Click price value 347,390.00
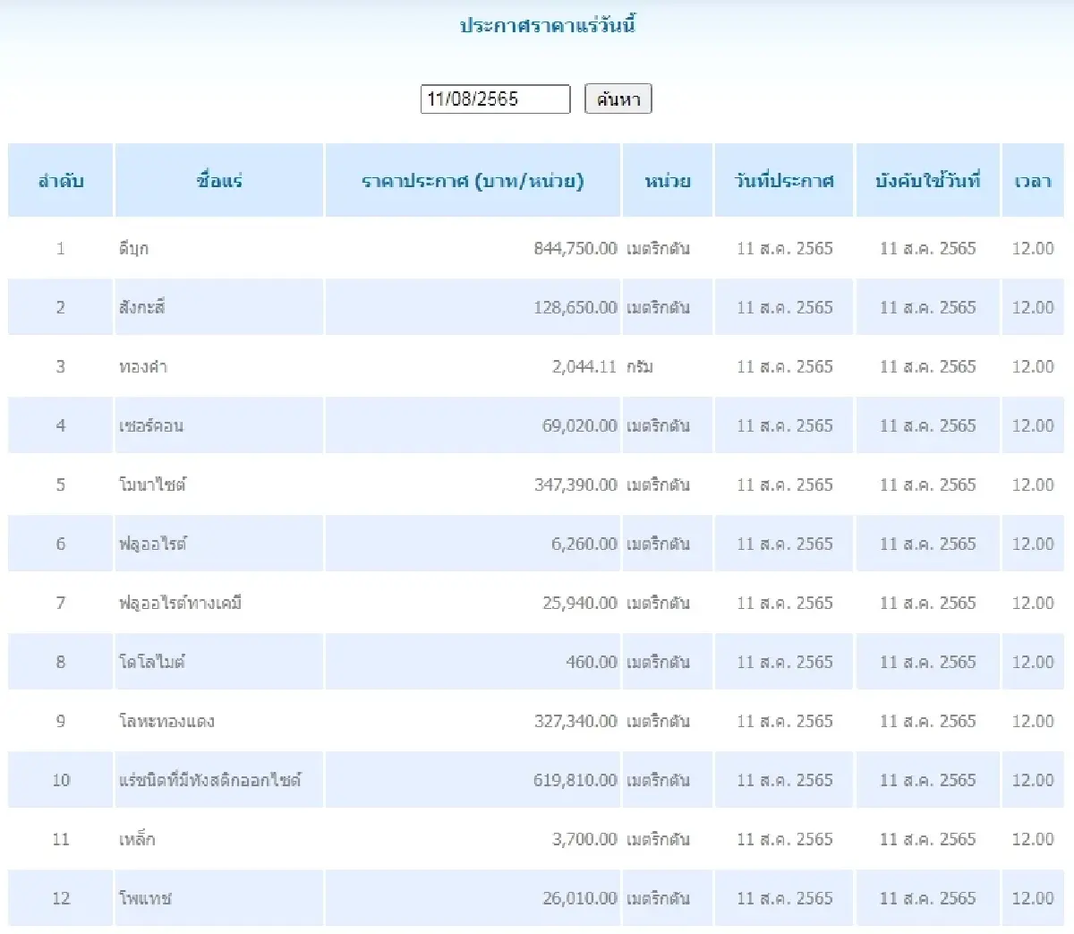1074x934 pixels. pos(575,484)
